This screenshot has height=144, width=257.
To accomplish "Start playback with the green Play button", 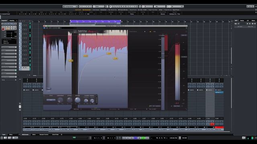I will click(143, 138).
